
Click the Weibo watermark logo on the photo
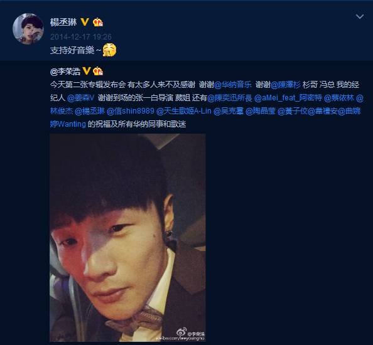point(181,332)
